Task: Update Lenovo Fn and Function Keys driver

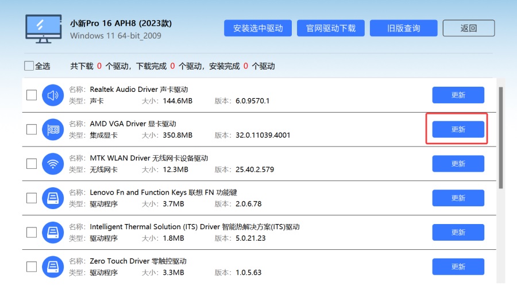Action: (458, 198)
